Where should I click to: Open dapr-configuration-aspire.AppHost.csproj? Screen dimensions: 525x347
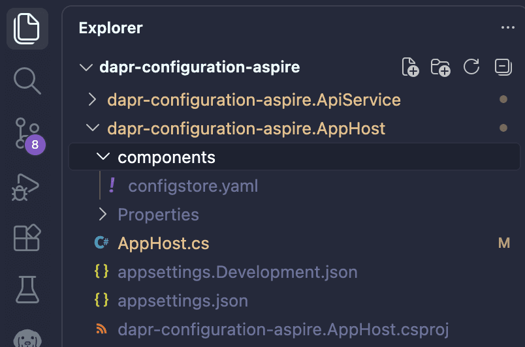pyautogui.click(x=283, y=329)
